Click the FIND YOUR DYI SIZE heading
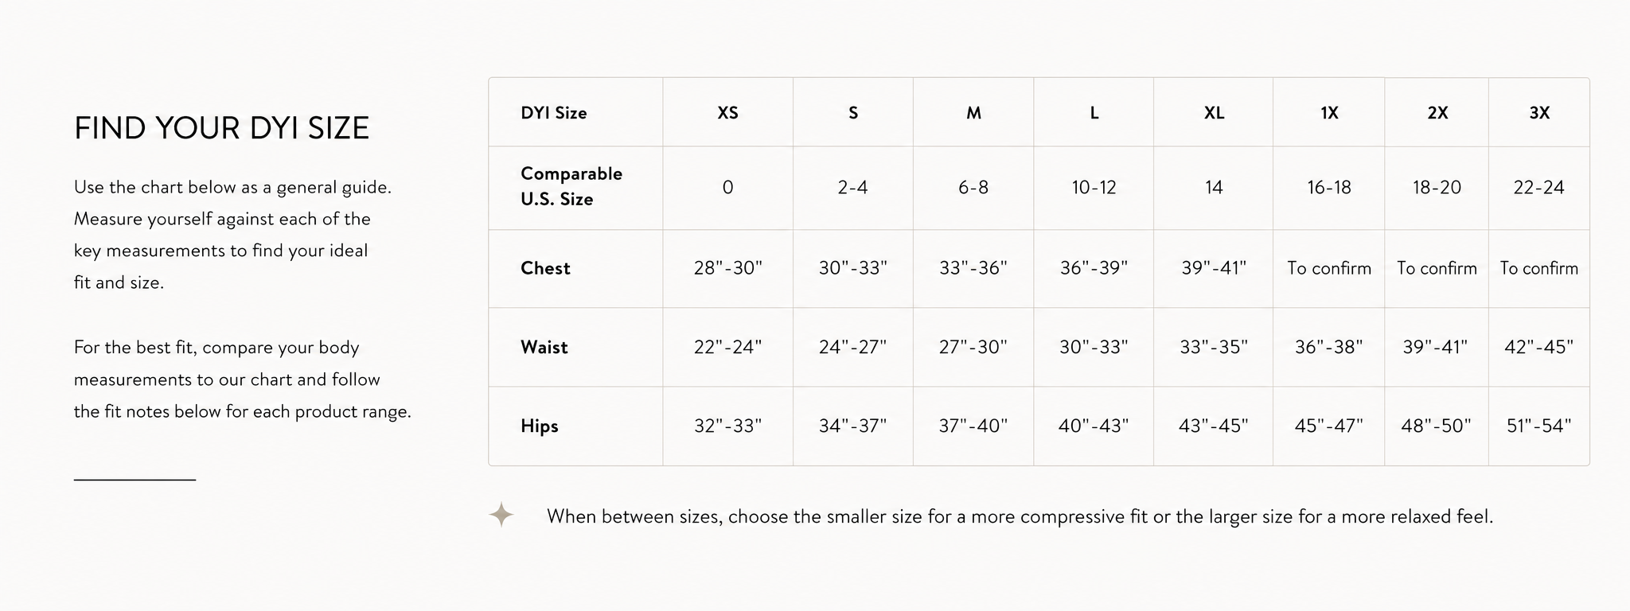 click(x=222, y=128)
